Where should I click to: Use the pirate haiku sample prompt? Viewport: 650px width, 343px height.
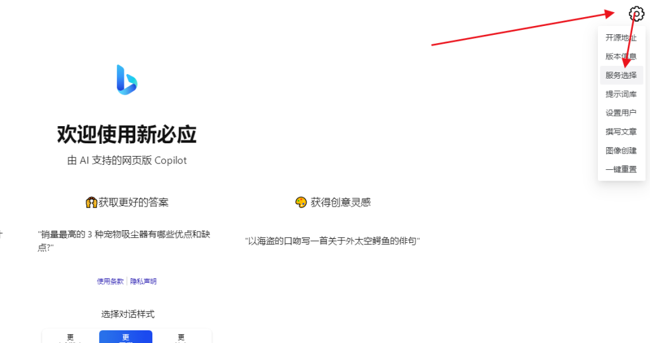(333, 241)
